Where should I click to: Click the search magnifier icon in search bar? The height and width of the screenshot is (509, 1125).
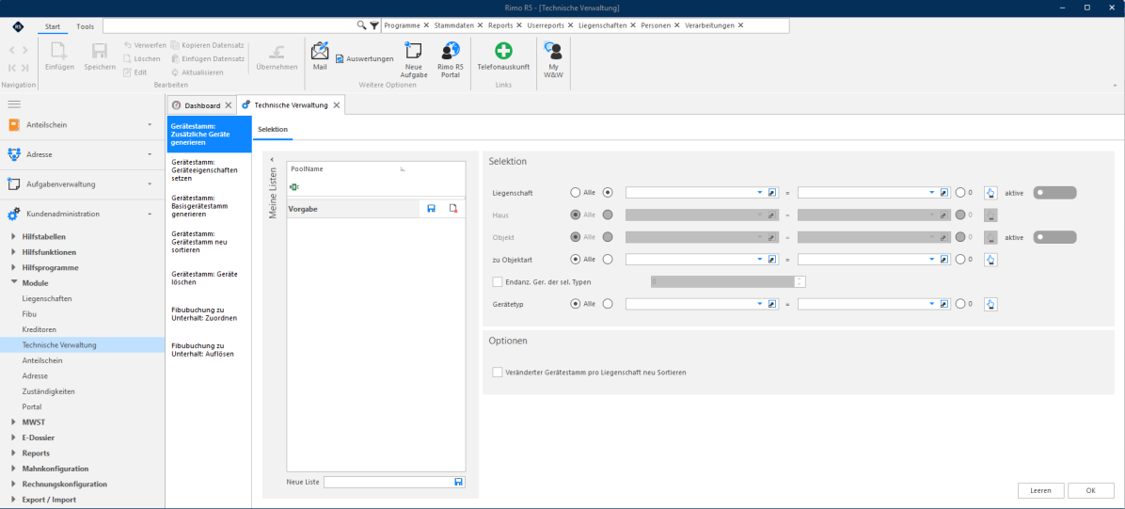(361, 25)
